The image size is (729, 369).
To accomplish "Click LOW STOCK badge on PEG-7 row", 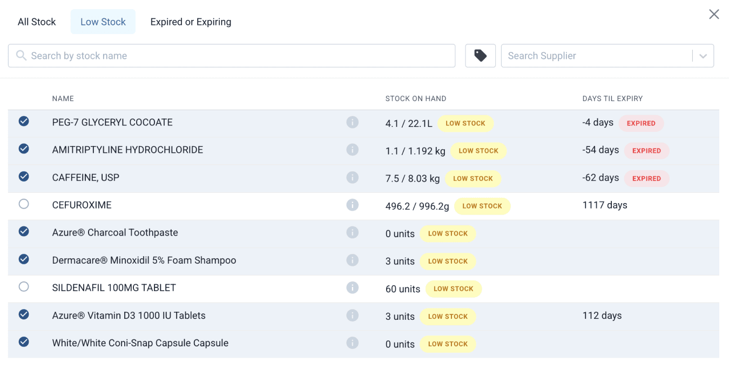I will click(x=465, y=123).
